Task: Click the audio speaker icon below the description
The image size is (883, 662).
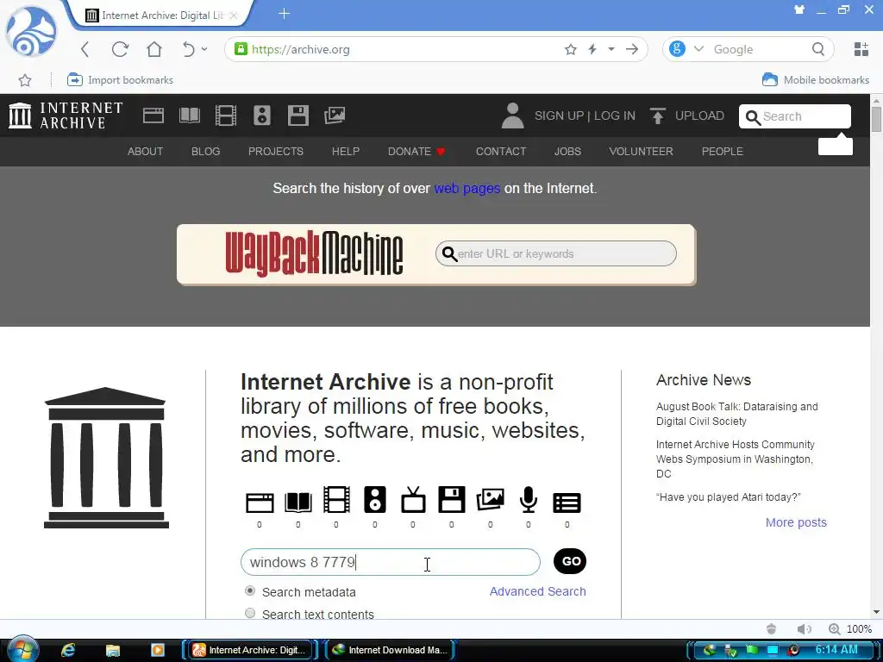Action: point(375,500)
